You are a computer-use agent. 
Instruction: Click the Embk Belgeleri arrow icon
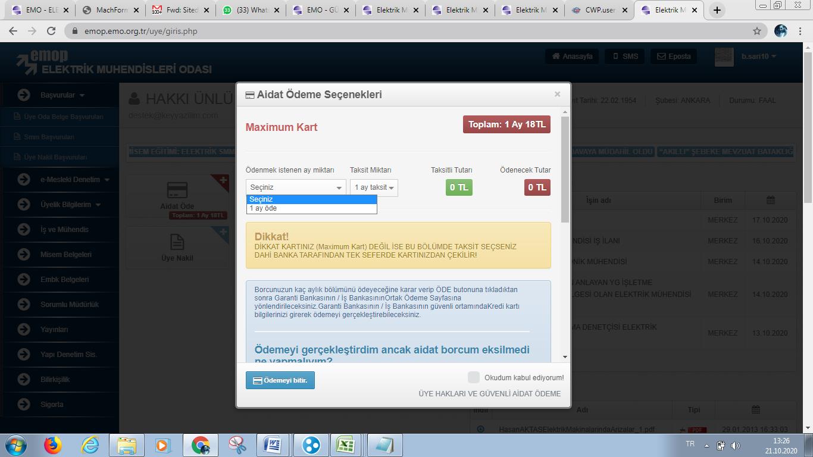point(24,279)
